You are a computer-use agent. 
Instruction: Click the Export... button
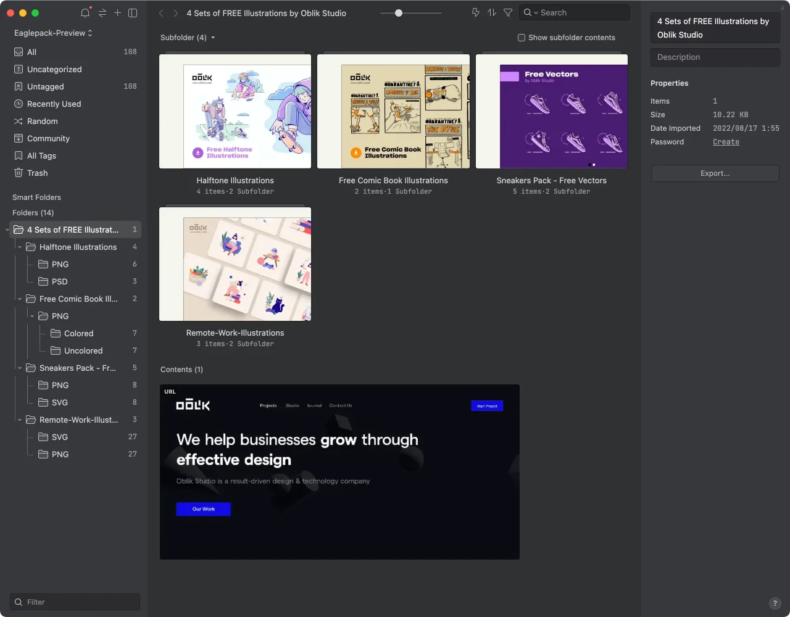pyautogui.click(x=715, y=173)
